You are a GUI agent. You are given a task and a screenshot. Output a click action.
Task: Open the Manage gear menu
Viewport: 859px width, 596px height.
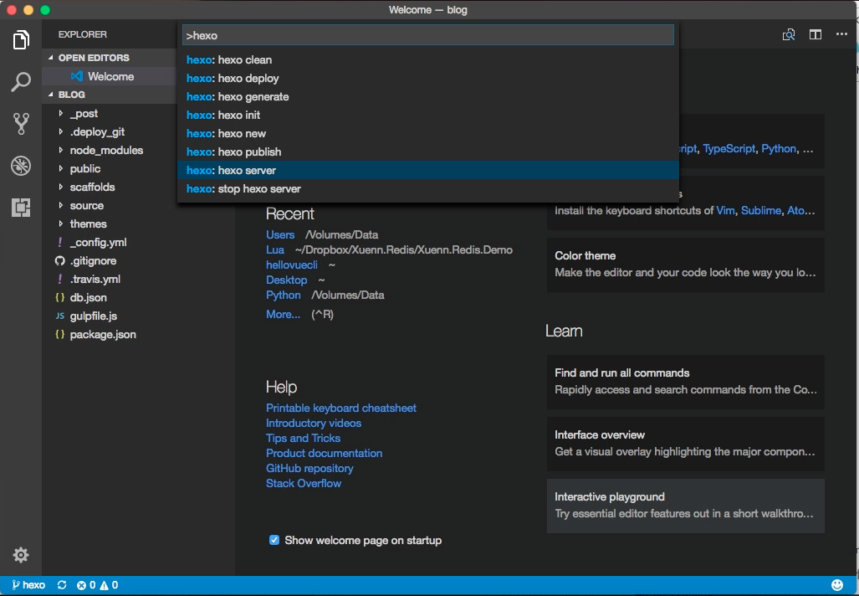(21, 555)
